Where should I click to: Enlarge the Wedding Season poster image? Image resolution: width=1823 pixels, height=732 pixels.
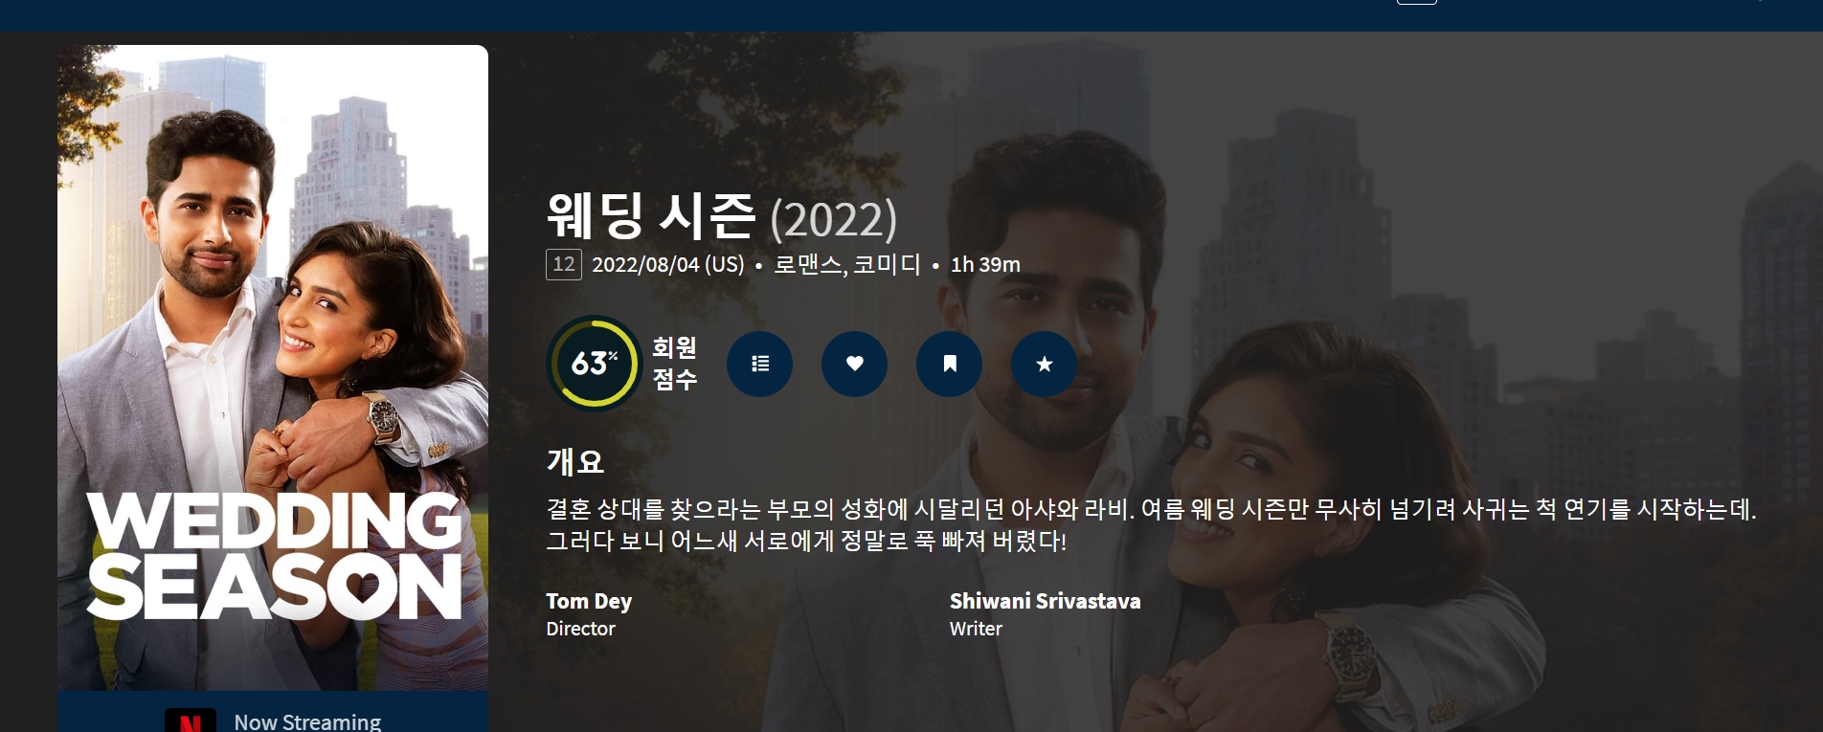pos(273,368)
